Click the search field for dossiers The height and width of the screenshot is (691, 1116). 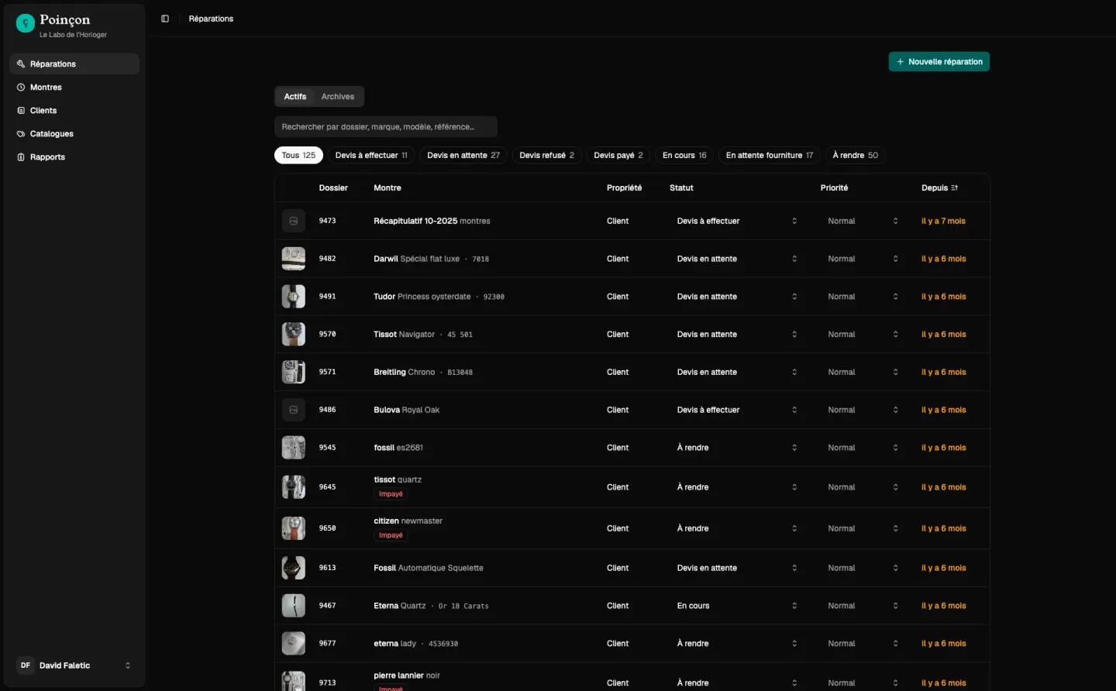[x=386, y=127]
